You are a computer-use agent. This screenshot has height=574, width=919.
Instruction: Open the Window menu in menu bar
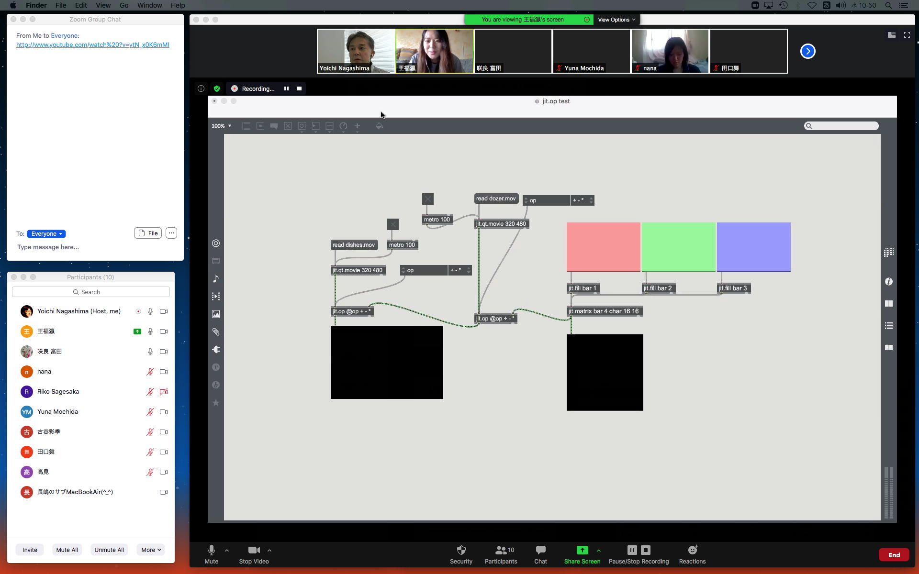(x=149, y=5)
